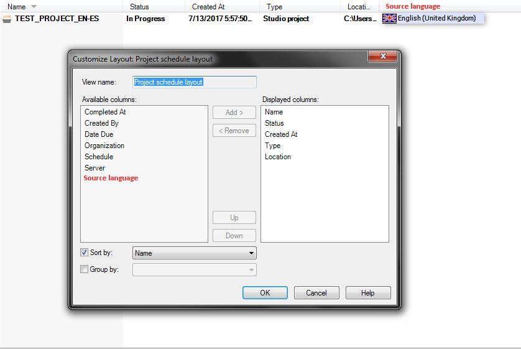The height and width of the screenshot is (349, 521).
Task: Select Organization in Available columns
Action: (x=104, y=146)
